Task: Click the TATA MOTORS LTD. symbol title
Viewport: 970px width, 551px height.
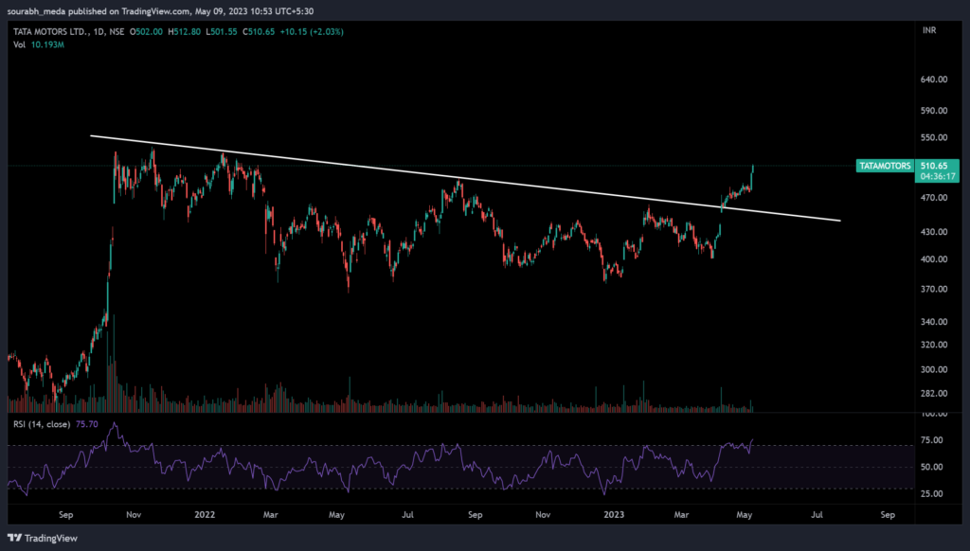Action: pos(51,31)
